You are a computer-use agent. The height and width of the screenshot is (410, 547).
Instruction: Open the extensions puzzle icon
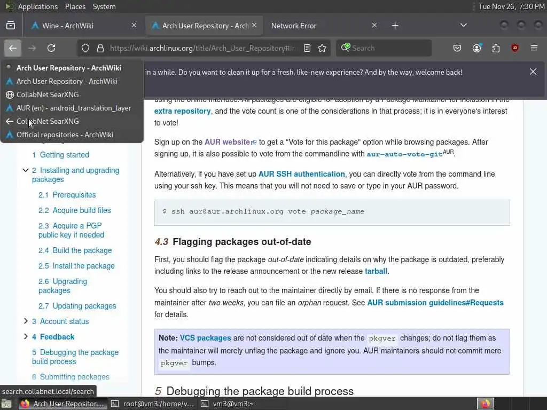496,48
